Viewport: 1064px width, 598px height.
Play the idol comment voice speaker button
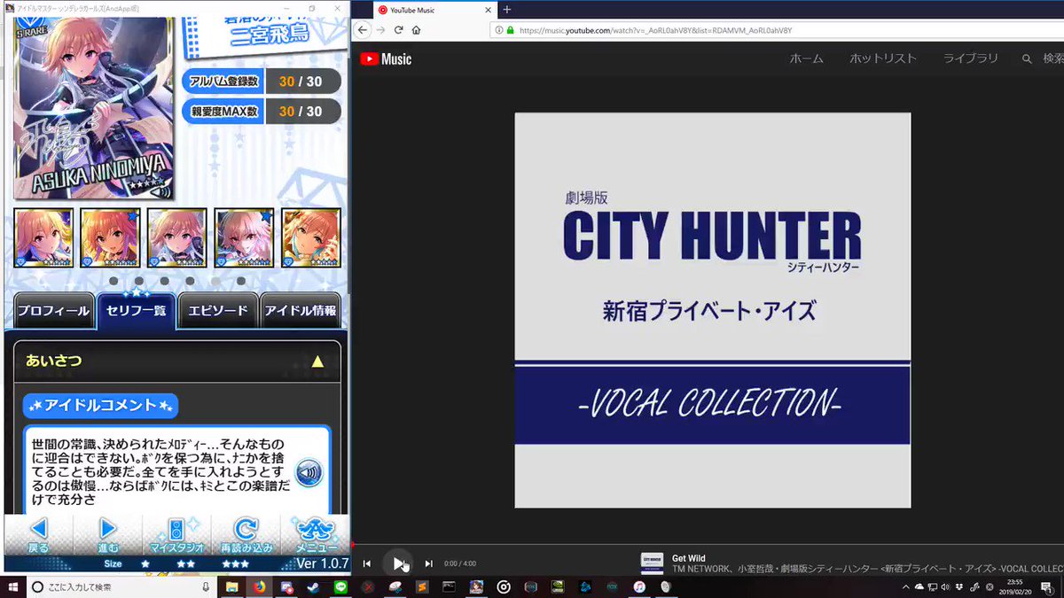pos(308,473)
